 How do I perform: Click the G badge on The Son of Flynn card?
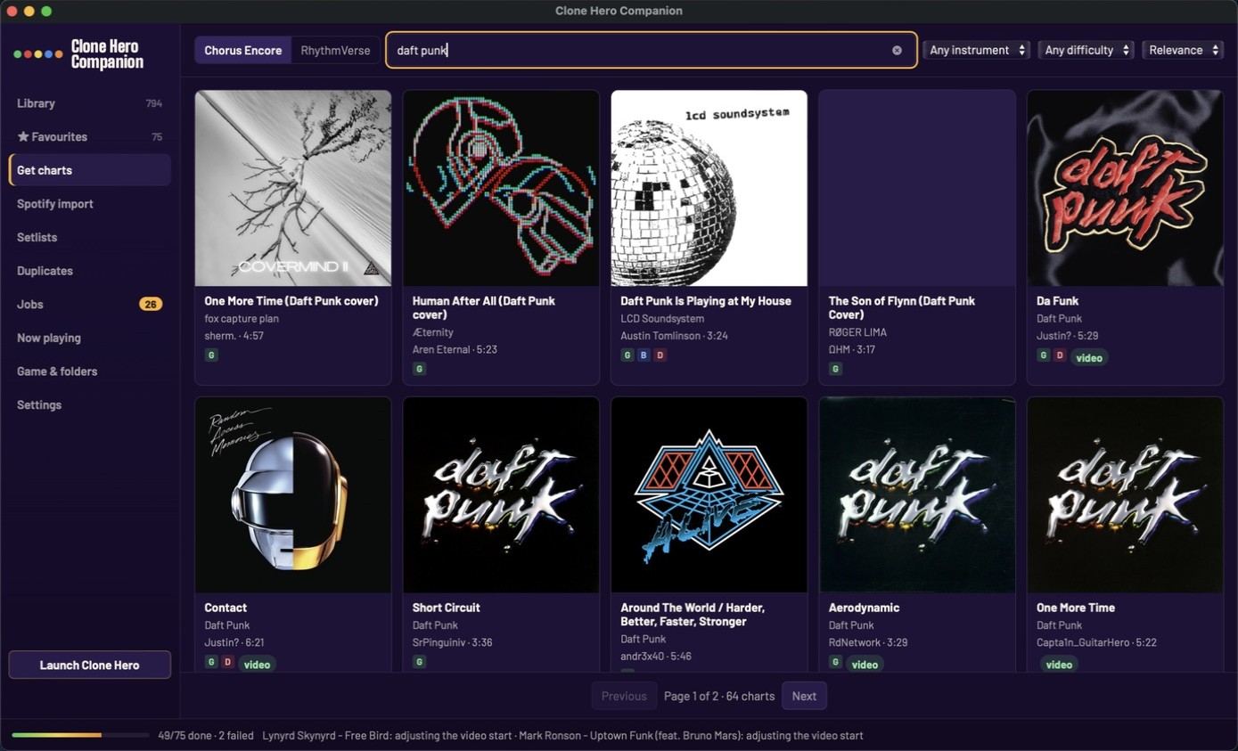point(835,368)
